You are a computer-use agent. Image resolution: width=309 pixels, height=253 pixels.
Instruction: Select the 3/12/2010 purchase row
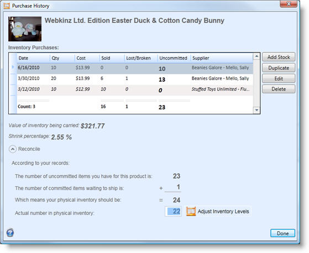(135, 90)
